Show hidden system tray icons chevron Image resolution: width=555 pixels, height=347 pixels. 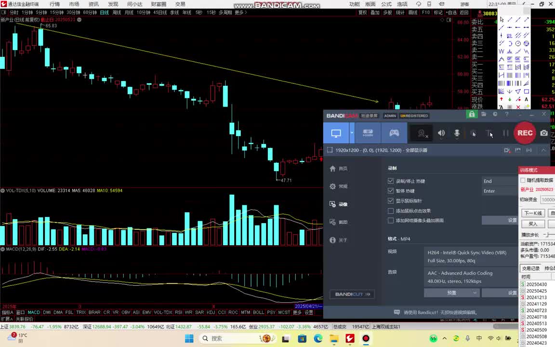[444, 338]
